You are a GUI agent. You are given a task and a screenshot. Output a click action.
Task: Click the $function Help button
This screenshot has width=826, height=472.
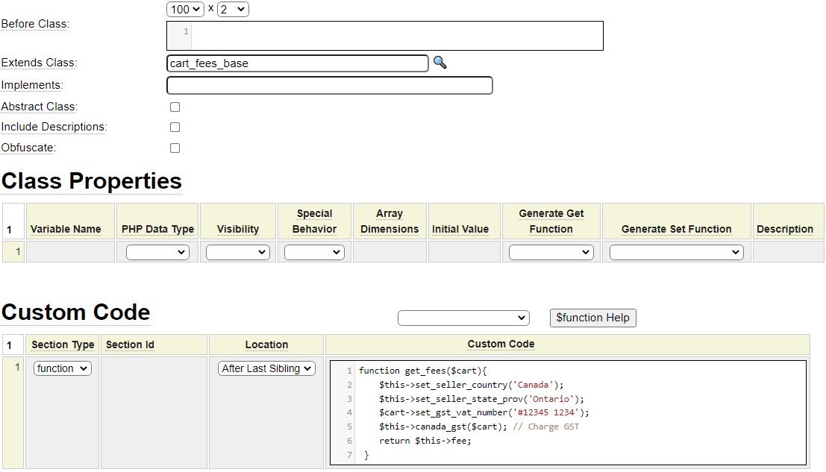point(592,318)
